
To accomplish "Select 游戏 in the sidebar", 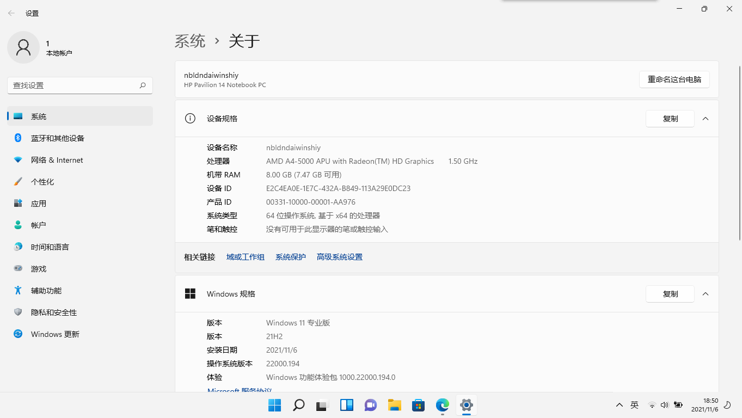I will [x=80, y=269].
